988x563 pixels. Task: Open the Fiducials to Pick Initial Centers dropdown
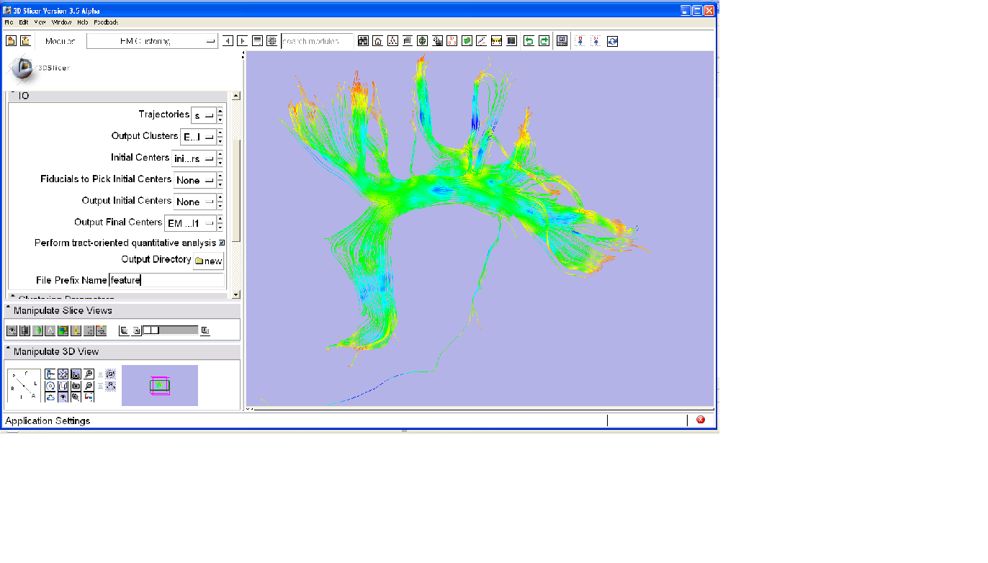[195, 180]
